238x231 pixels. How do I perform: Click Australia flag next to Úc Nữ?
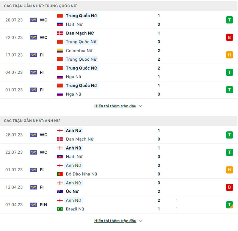point(60,192)
